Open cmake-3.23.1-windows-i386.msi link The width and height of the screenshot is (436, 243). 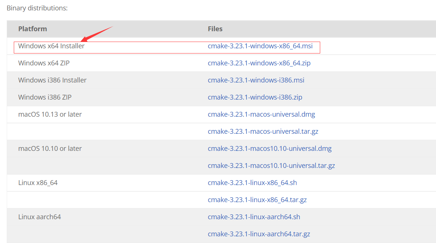click(256, 80)
